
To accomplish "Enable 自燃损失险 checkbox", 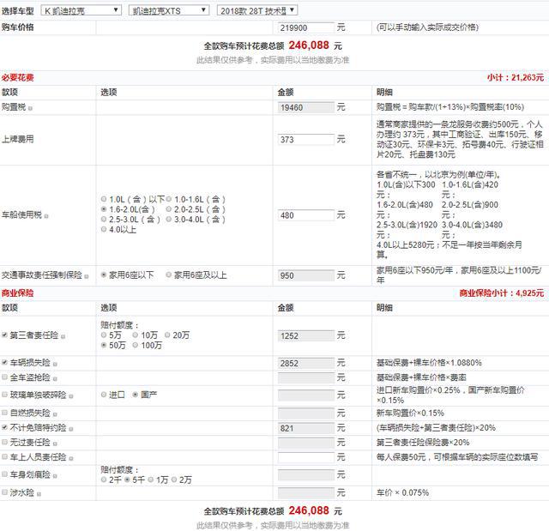I will pos(4,413).
